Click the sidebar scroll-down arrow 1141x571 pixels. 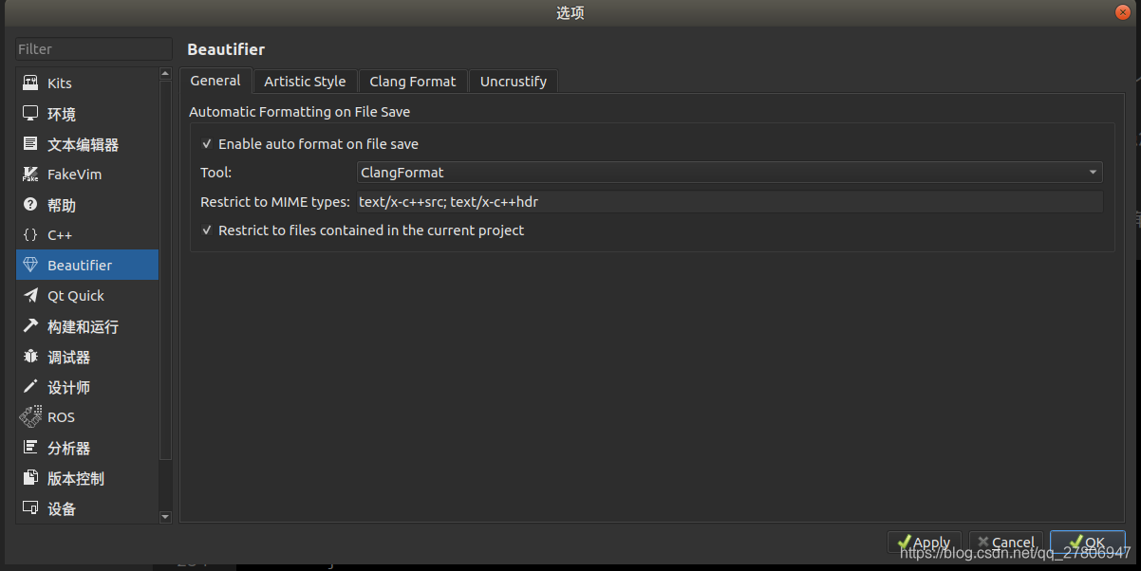click(164, 516)
